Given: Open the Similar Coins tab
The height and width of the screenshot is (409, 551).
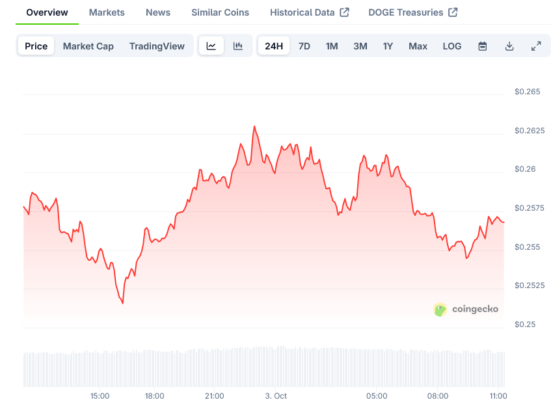Looking at the screenshot, I should pos(220,12).
